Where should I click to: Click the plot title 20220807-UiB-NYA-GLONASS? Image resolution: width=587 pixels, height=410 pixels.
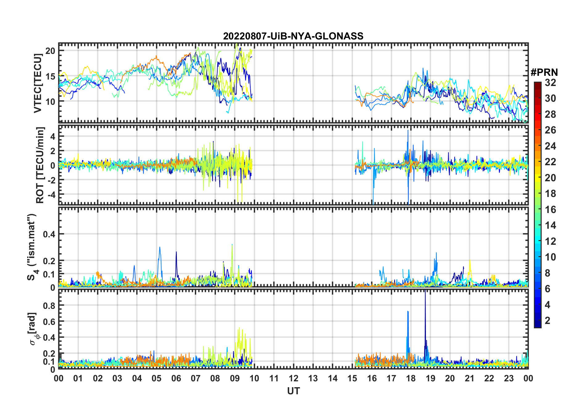click(x=293, y=36)
